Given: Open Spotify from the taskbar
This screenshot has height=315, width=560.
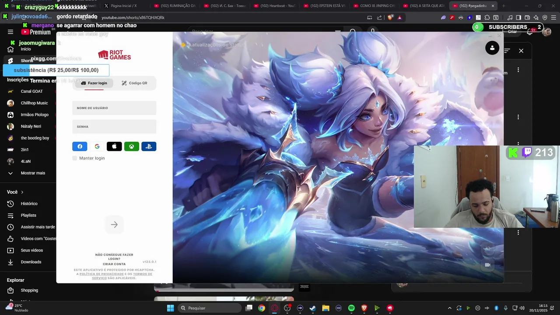Looking at the screenshot, I should 351,308.
